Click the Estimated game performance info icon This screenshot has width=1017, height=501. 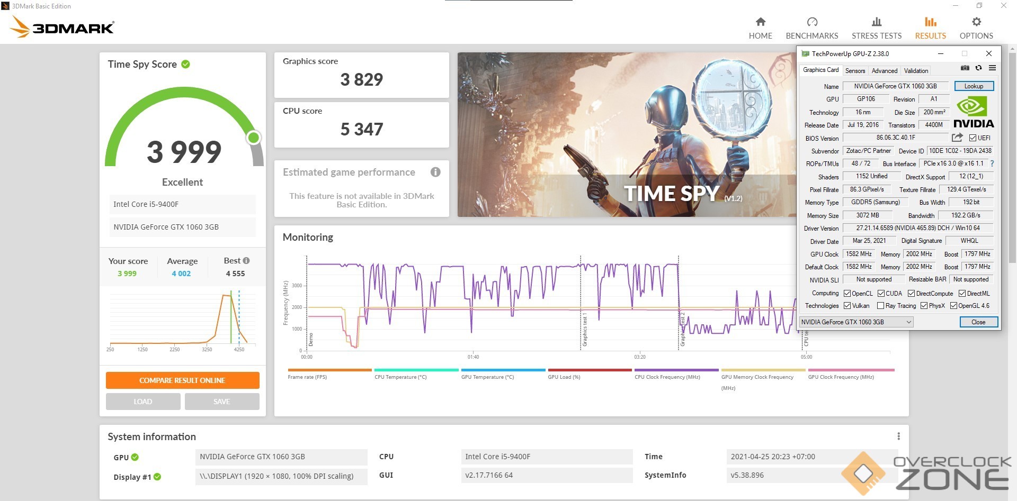[435, 172]
